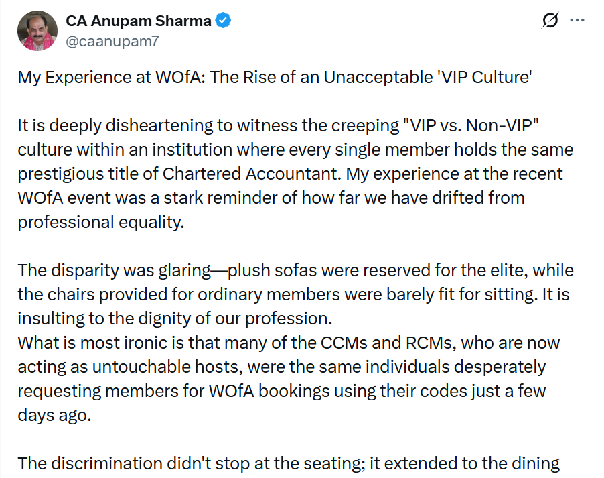Viewport: 604px width, 478px height.
Task: Click the blue verified badge
Action: pos(224,21)
